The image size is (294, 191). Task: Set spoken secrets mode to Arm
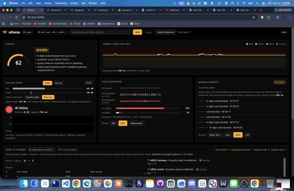(x=228, y=135)
